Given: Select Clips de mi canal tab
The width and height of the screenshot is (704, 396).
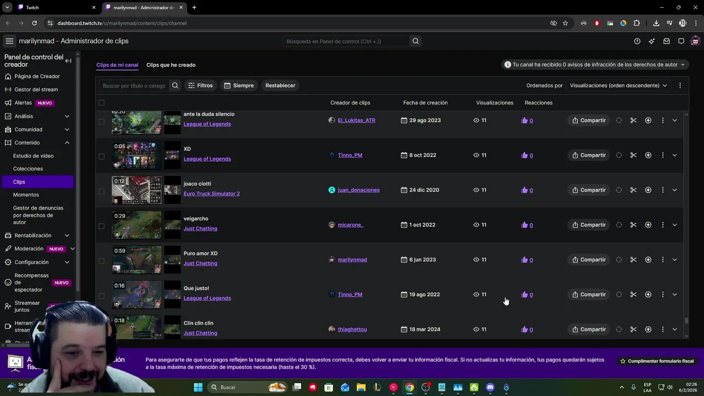Looking at the screenshot, I should click(117, 65).
